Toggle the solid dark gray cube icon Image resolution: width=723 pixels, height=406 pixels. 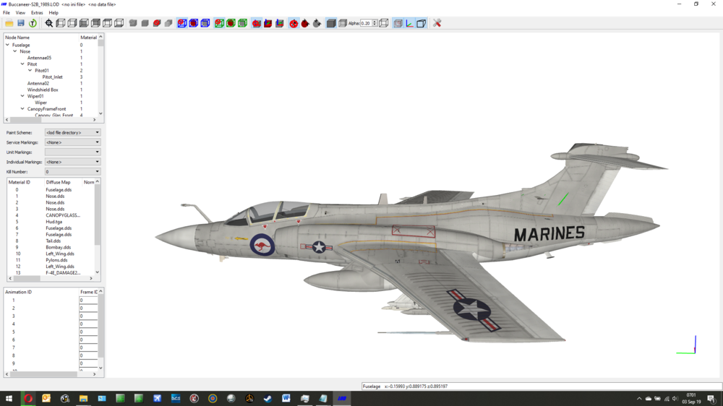[331, 23]
